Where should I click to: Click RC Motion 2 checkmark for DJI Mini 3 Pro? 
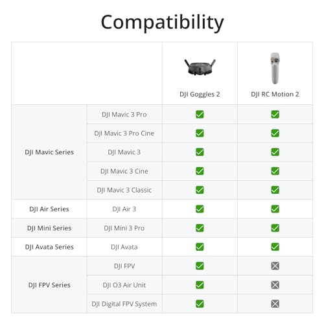pyautogui.click(x=275, y=228)
